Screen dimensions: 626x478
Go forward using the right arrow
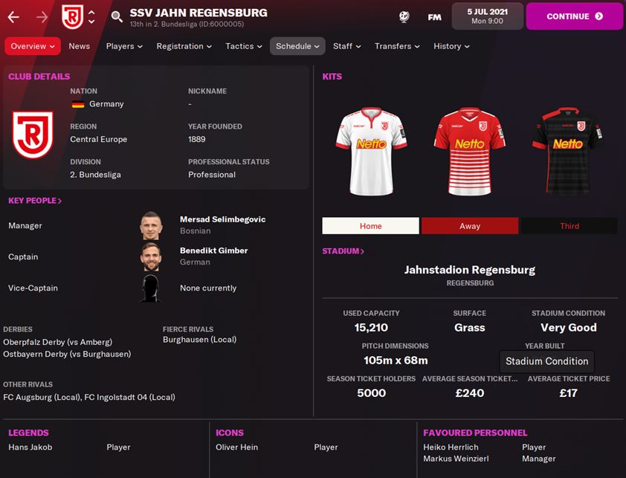42,17
